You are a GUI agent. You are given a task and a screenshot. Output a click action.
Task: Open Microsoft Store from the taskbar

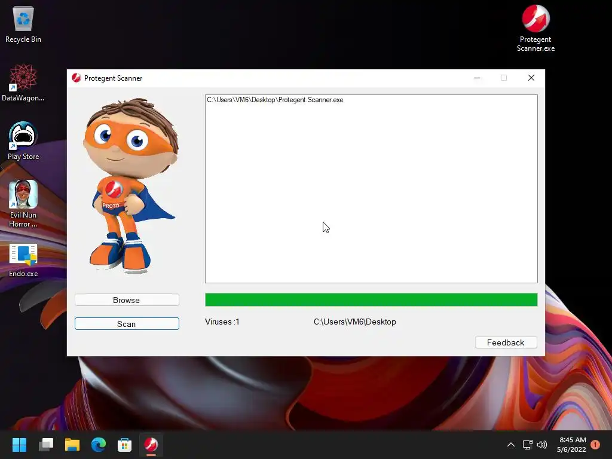pyautogui.click(x=124, y=445)
